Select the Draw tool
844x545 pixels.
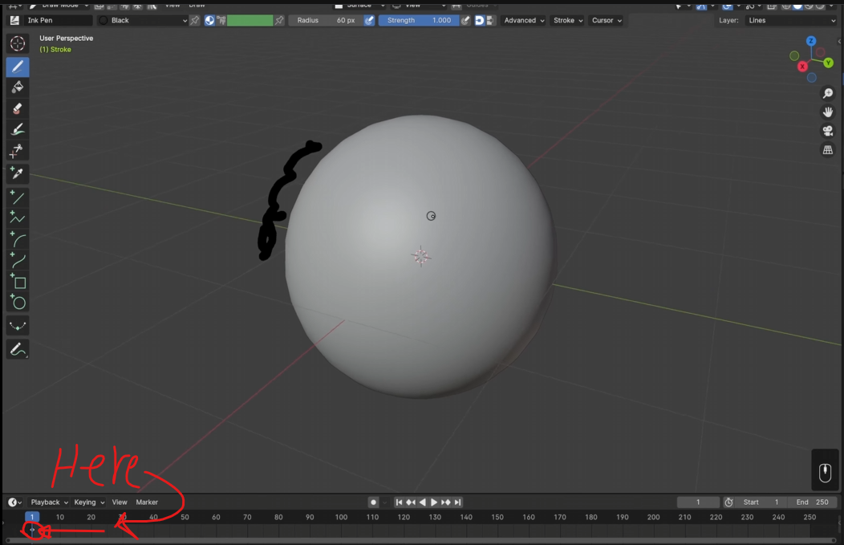[17, 67]
